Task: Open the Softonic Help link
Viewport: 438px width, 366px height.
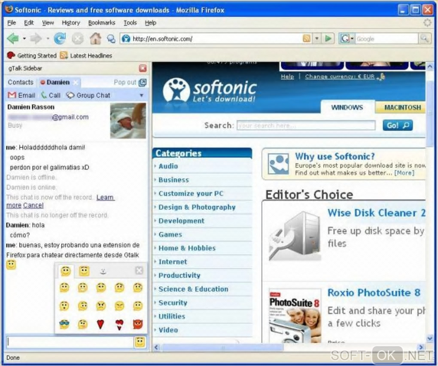Action: [x=287, y=76]
